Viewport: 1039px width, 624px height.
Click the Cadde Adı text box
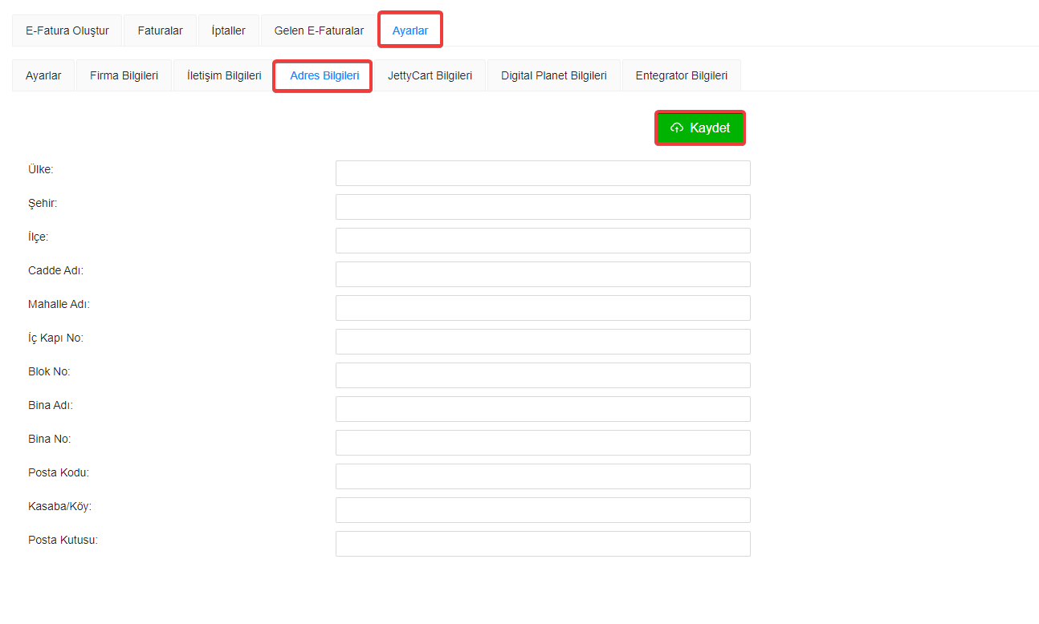click(543, 274)
